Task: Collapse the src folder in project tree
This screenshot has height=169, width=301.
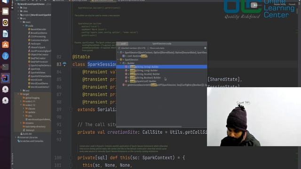Action: [x=18, y=18]
